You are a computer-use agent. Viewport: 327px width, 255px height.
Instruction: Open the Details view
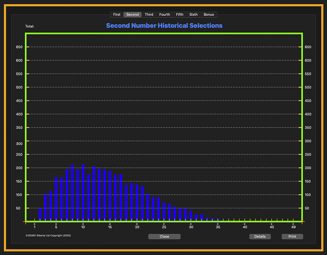coord(260,237)
